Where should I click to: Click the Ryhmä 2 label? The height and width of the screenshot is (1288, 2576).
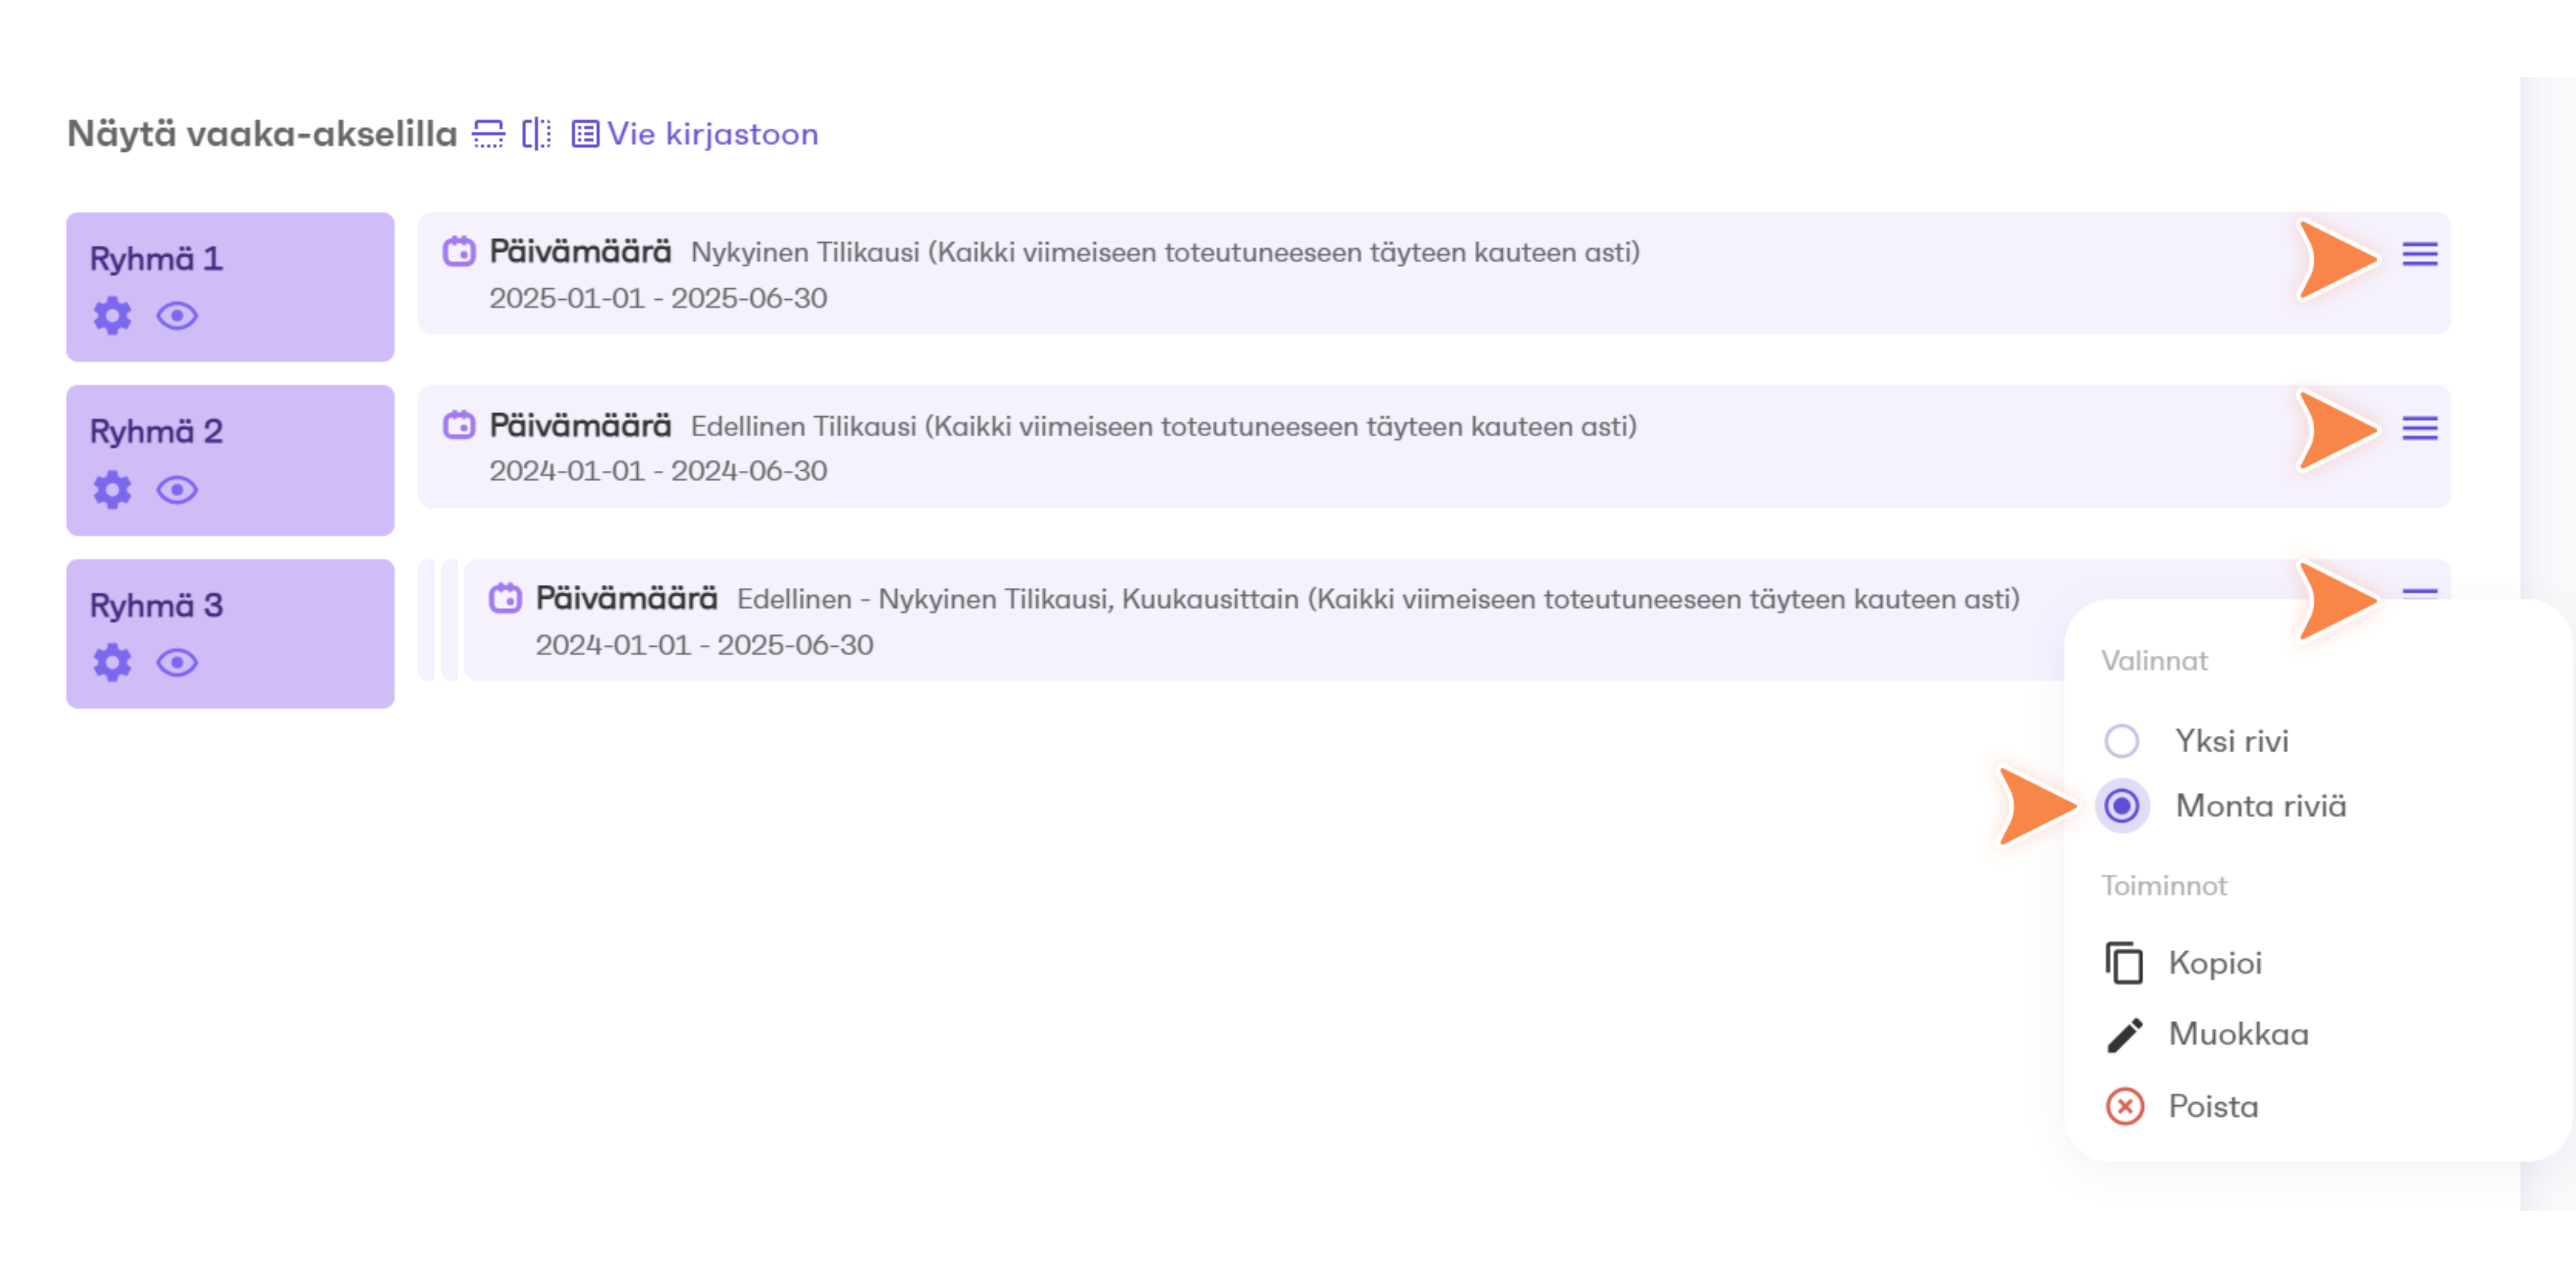[x=156, y=432]
